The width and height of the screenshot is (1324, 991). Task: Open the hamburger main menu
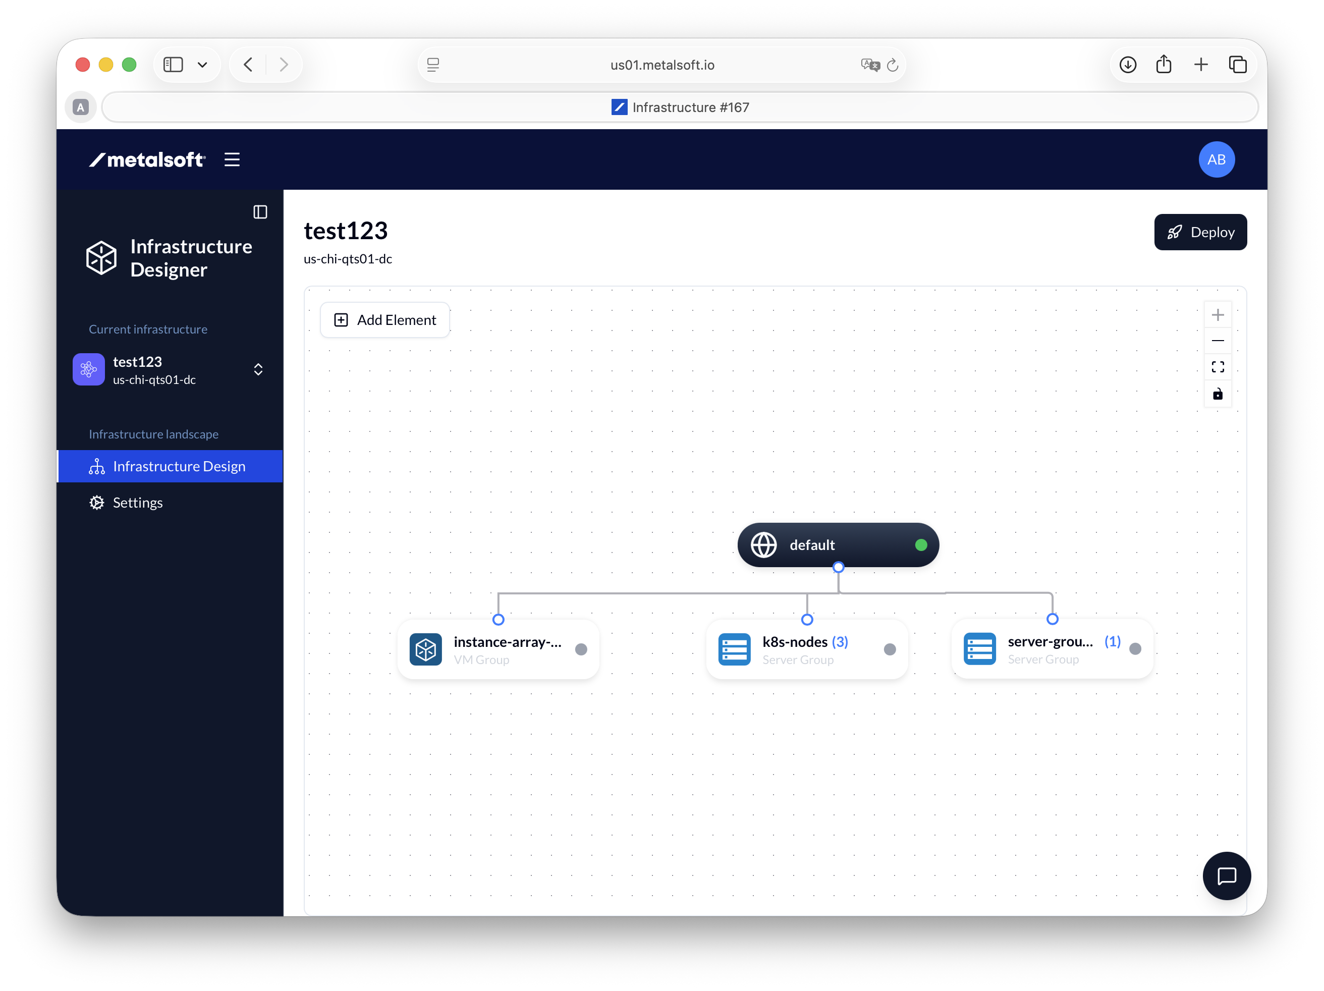point(232,160)
